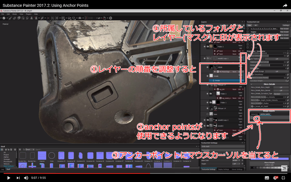Exit fullscreen mode
Screen dimensions: 291x182
pos(283,178)
